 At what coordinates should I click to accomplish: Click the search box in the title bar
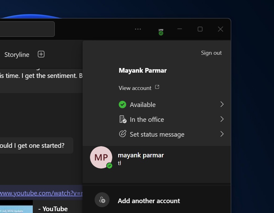pos(27,29)
